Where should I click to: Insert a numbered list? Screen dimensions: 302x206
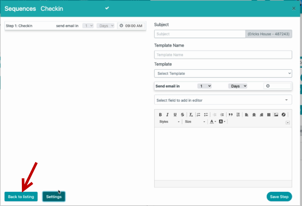(198, 115)
